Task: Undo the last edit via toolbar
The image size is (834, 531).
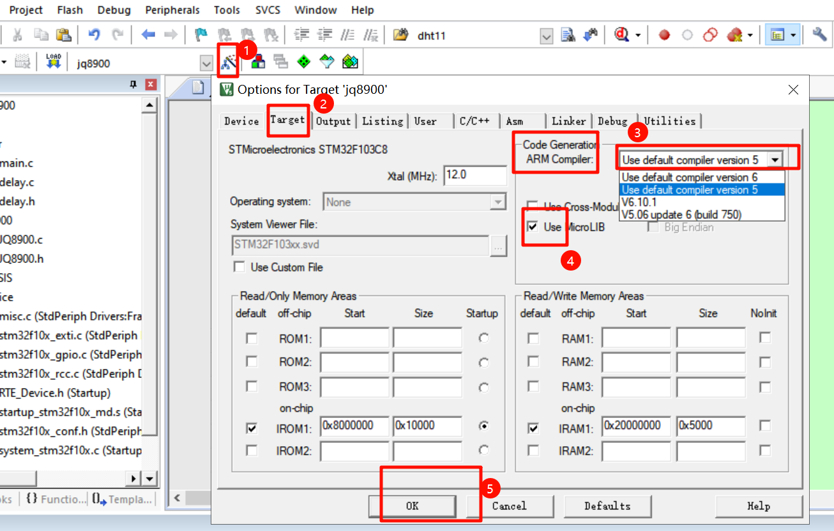Action: [94, 35]
